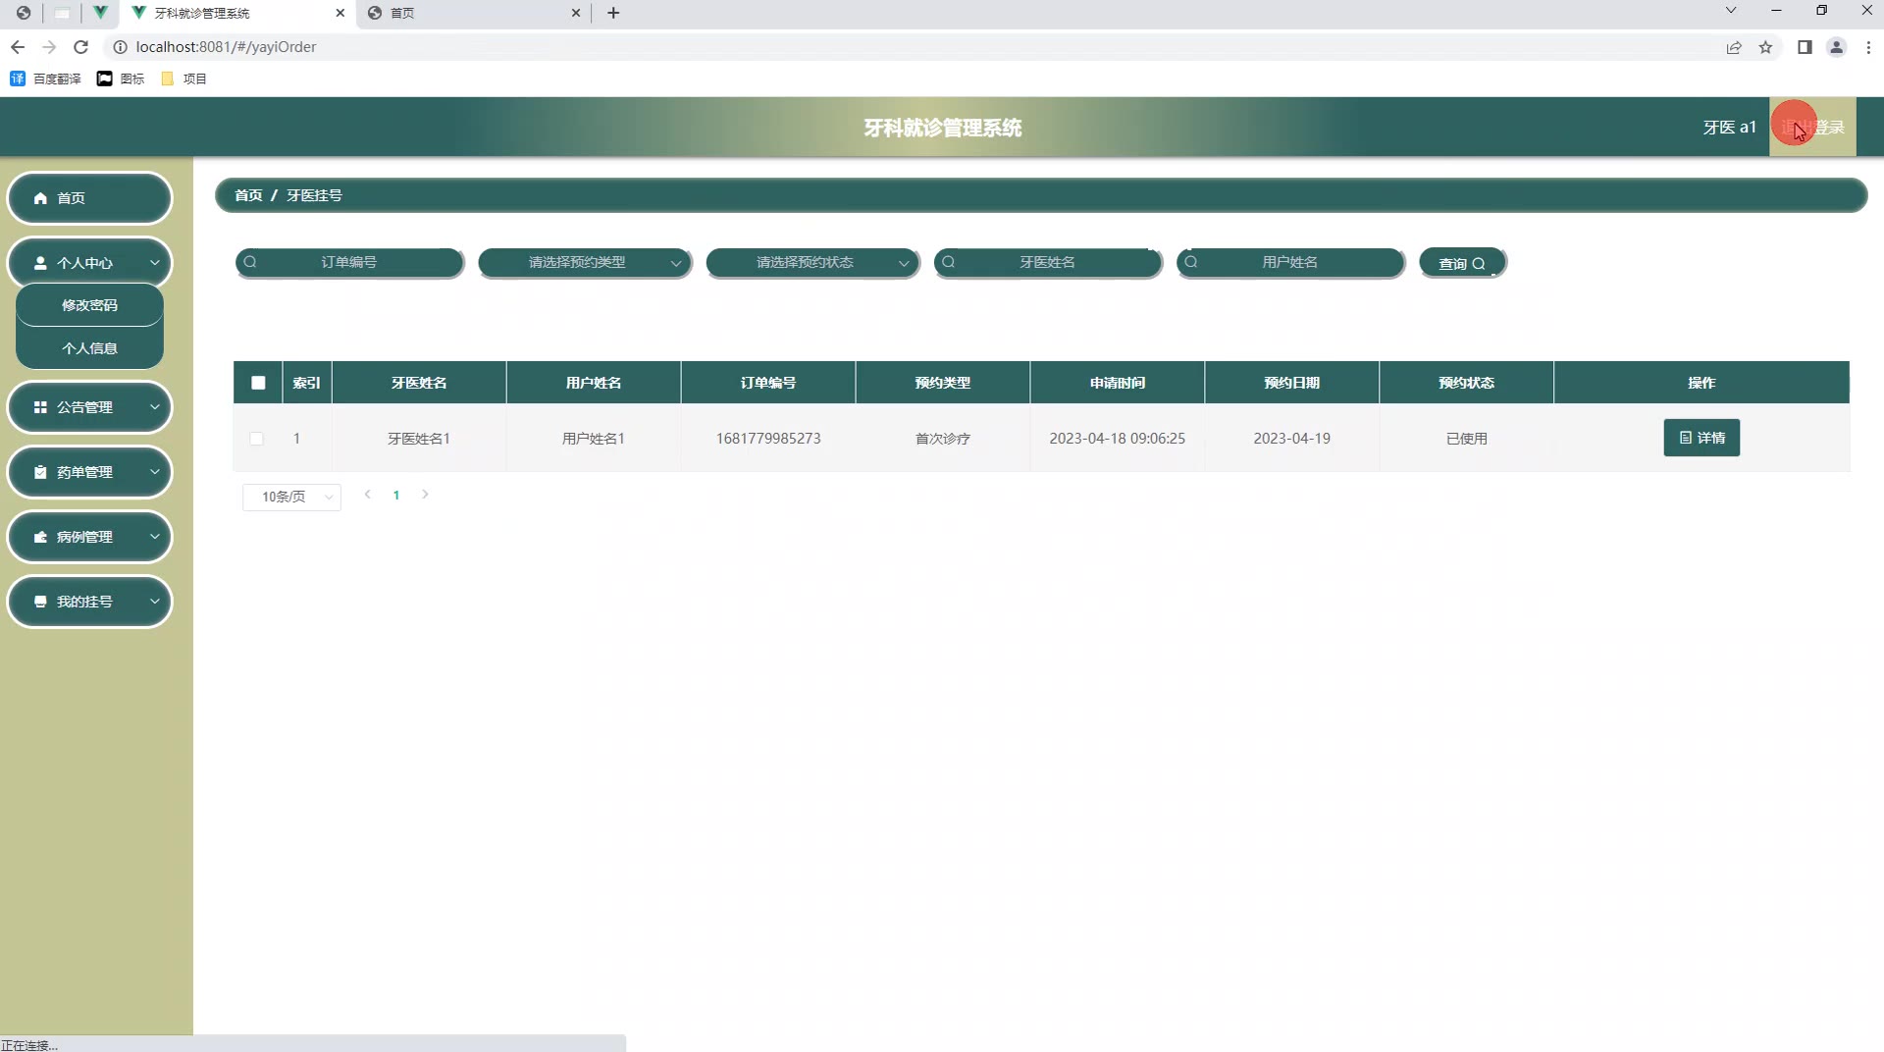This screenshot has width=1884, height=1052.
Task: Open the 10条/页 page size selector
Action: 291,497
